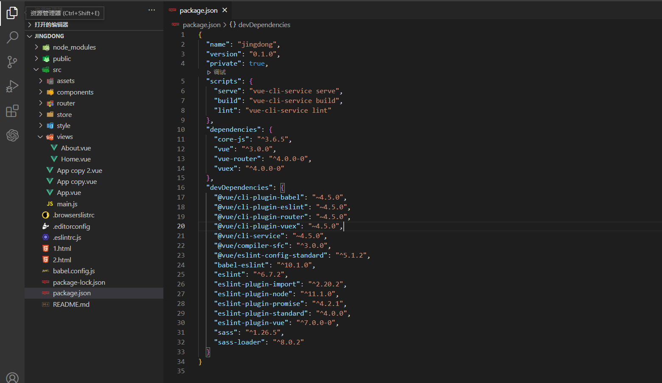662x383 pixels.
Task: Open the Source Control view icon
Action: [12, 62]
